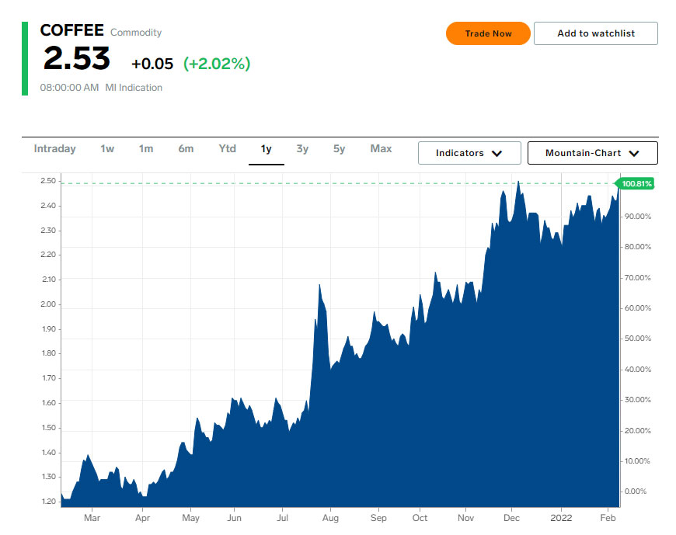View the 3y time range
The image size is (676, 535).
coord(302,148)
